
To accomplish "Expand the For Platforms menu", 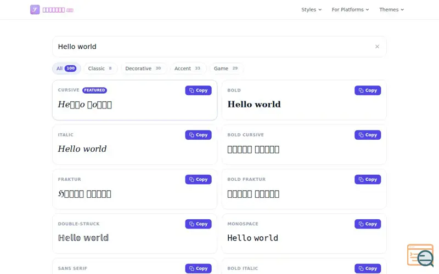I will (x=350, y=9).
